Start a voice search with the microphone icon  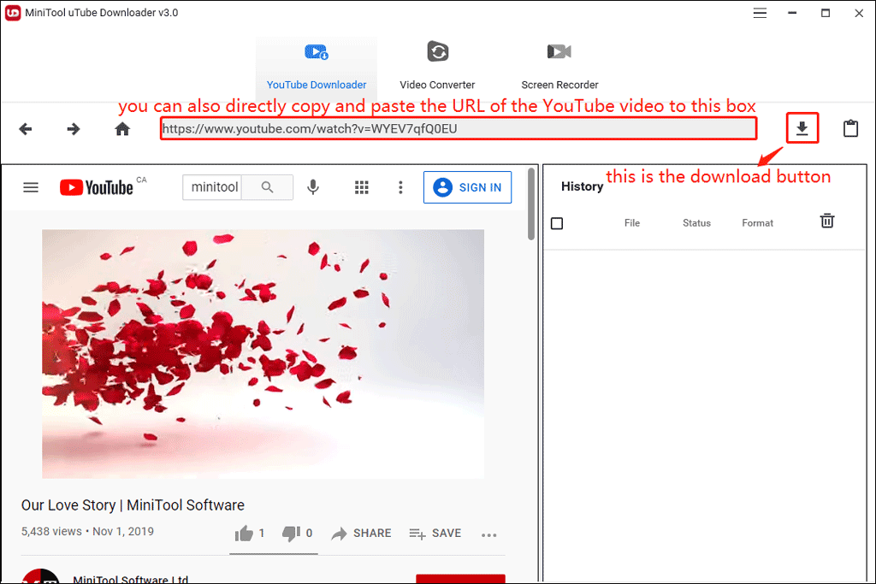(313, 186)
